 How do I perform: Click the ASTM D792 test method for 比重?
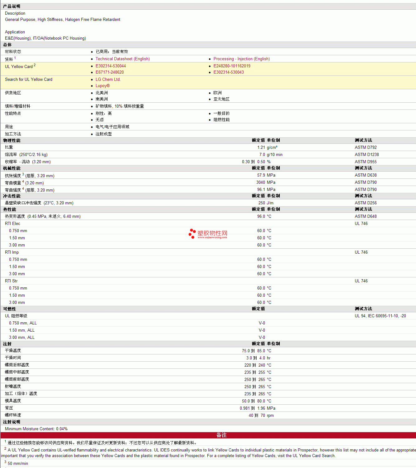click(x=365, y=147)
